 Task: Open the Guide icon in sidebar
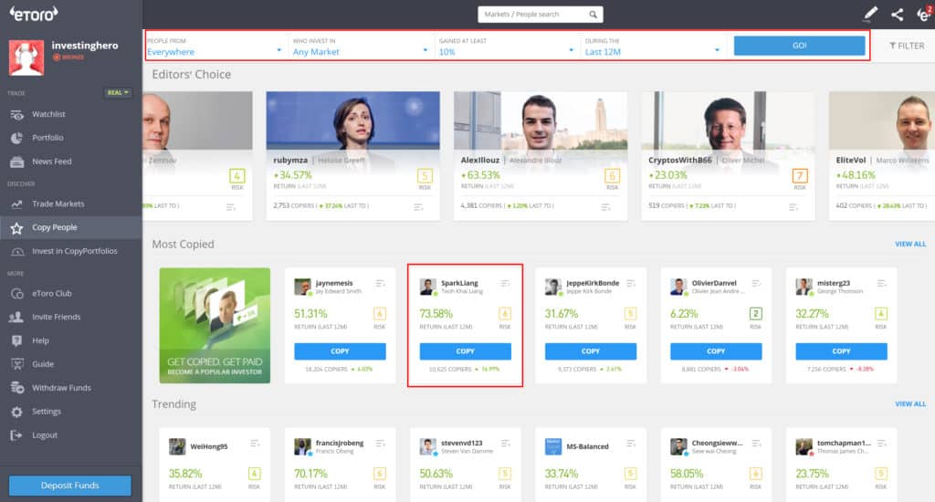click(x=16, y=364)
